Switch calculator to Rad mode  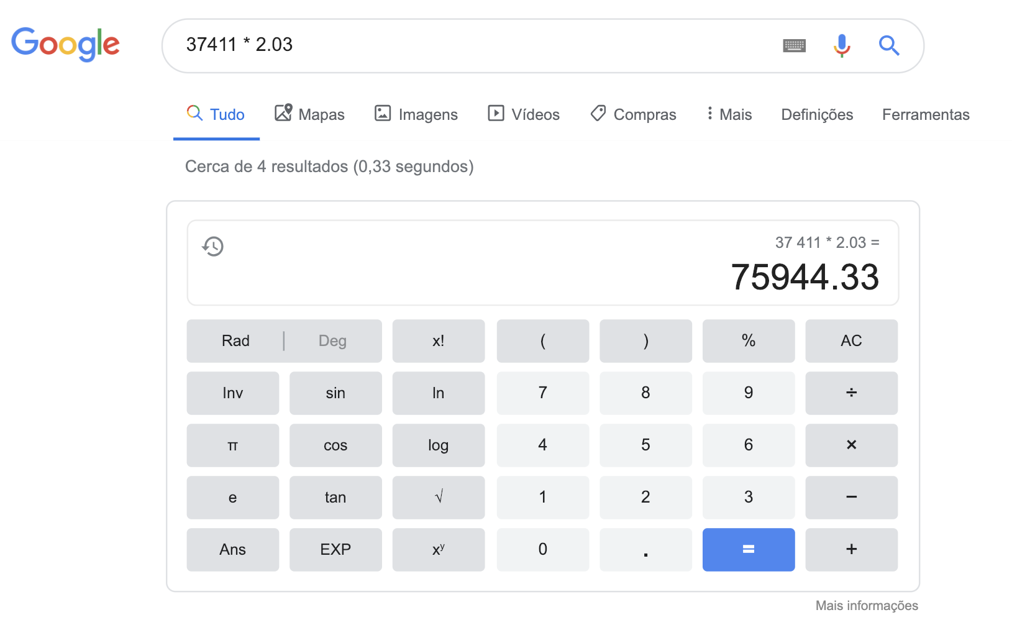coord(235,341)
